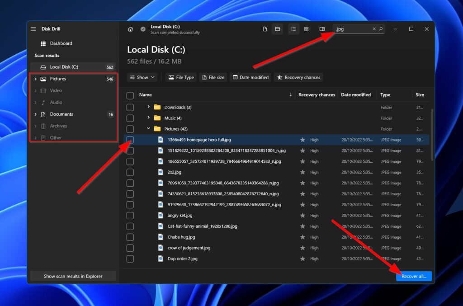This screenshot has height=306, width=463.
Task: Click the file icon in the top toolbar
Action: pyautogui.click(x=265, y=28)
